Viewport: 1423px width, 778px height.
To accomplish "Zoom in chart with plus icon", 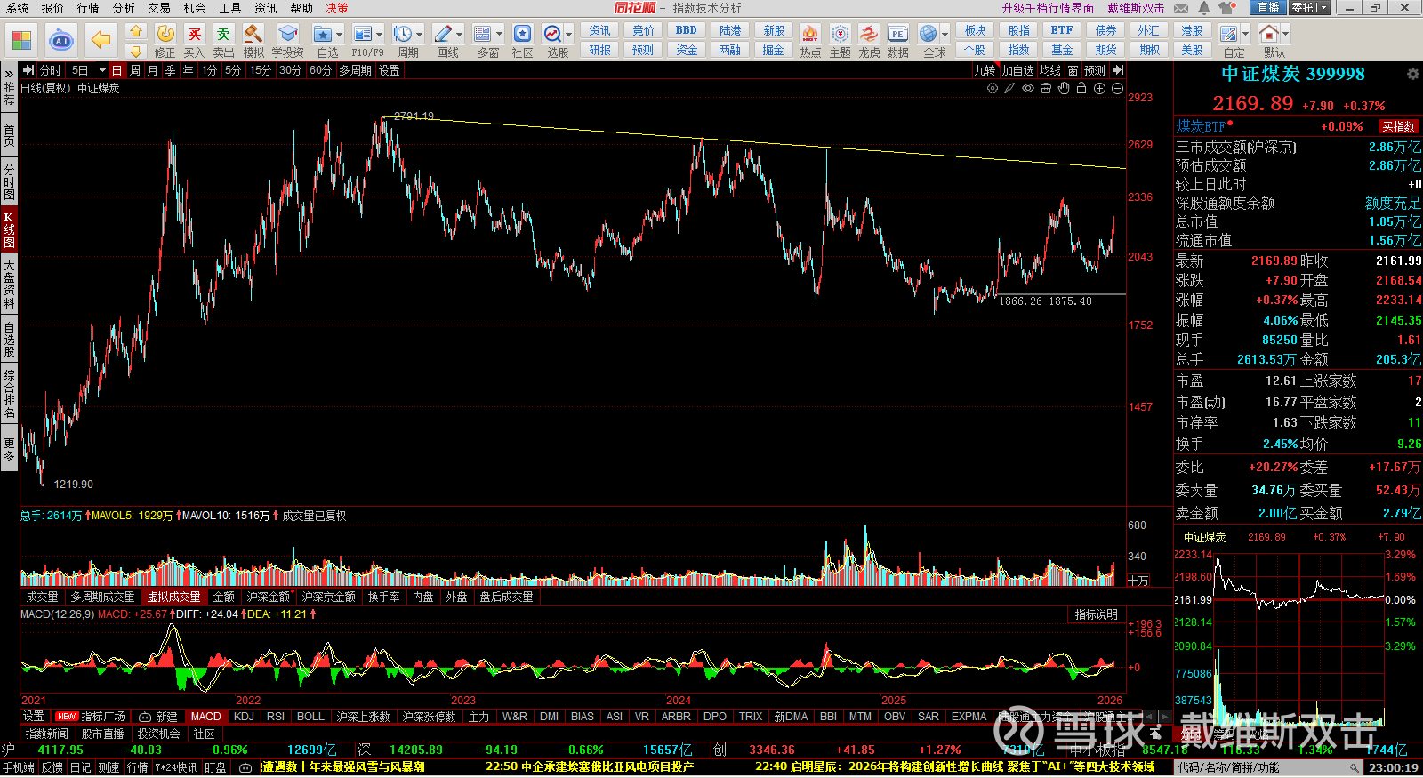I will [1099, 88].
